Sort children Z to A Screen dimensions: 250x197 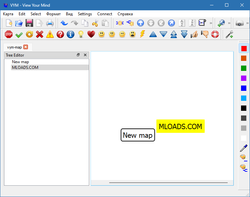tap(192, 23)
